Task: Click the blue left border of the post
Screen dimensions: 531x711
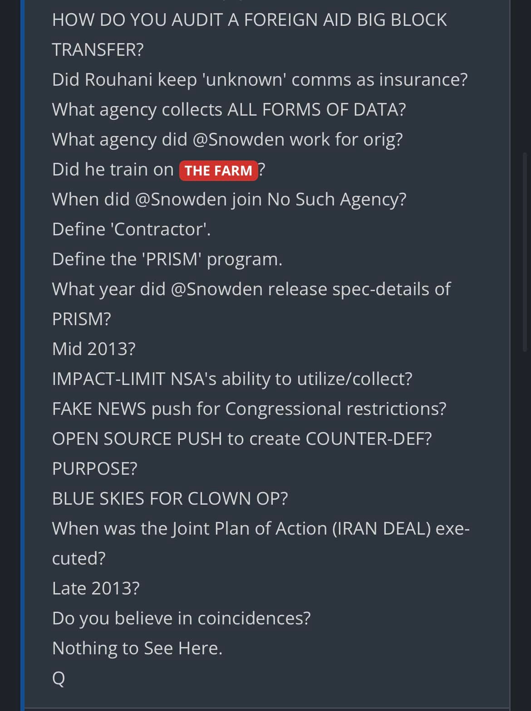Action: pyautogui.click(x=22, y=355)
